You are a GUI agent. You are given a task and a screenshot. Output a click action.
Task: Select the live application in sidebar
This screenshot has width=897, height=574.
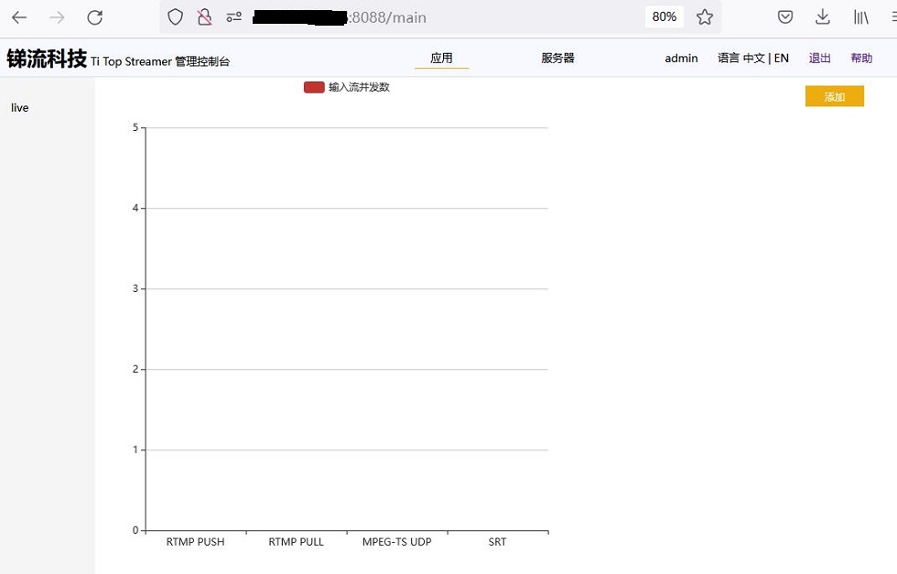point(20,108)
